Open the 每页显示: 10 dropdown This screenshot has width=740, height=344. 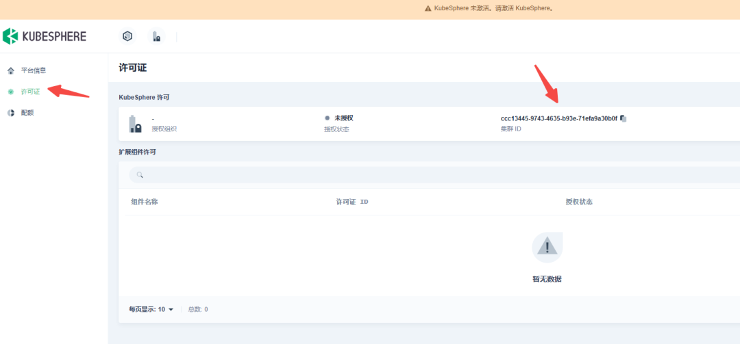coord(151,310)
